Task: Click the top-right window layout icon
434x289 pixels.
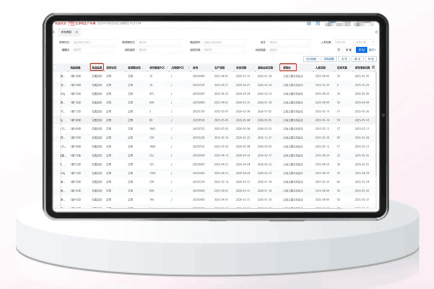Action: (318, 24)
